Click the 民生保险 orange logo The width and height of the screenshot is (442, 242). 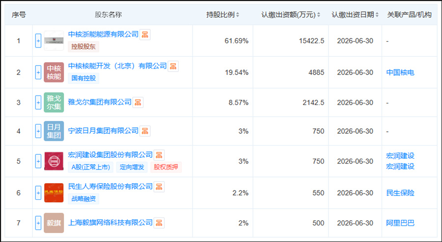[x=54, y=193]
